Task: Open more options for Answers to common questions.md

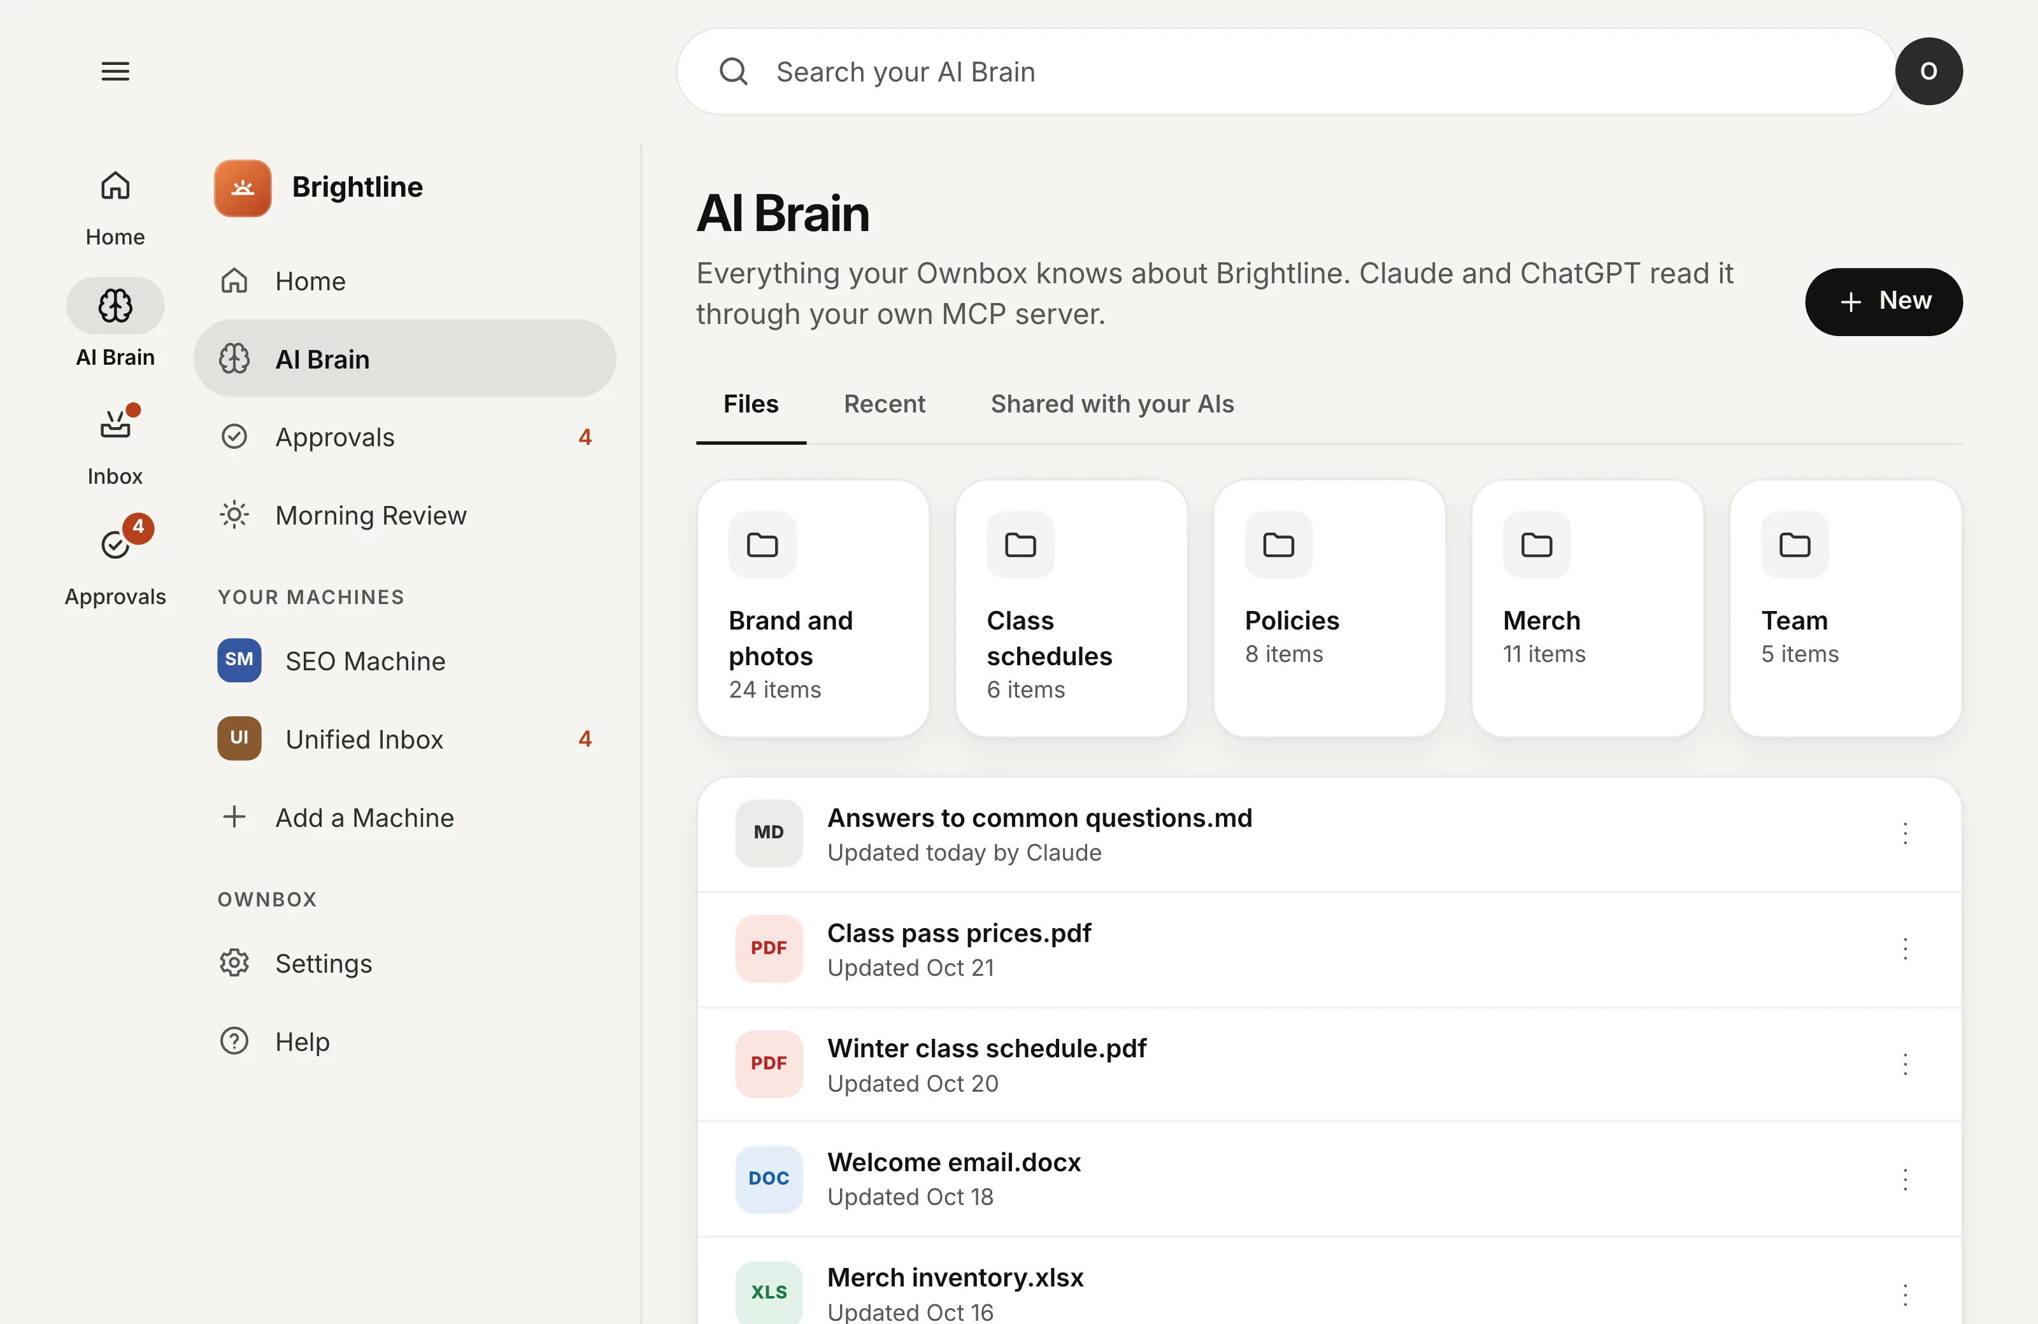Action: click(x=1904, y=833)
